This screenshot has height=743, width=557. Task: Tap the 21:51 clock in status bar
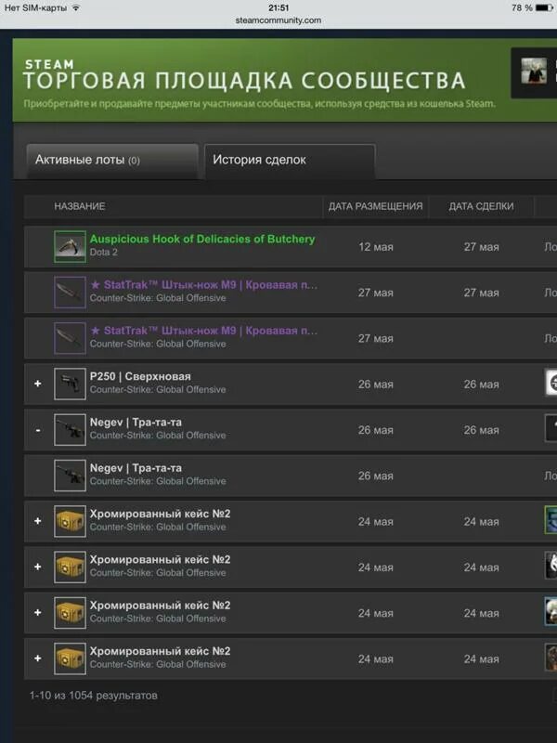pos(278,7)
